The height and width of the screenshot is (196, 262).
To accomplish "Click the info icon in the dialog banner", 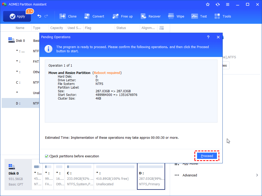I will 48,49.
